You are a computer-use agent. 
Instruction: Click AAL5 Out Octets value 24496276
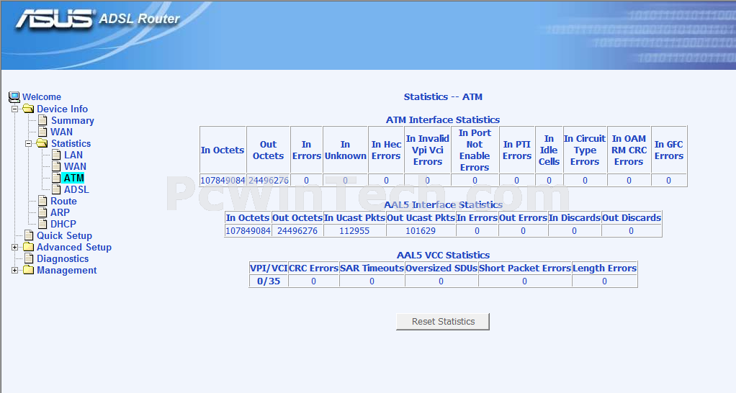[297, 231]
